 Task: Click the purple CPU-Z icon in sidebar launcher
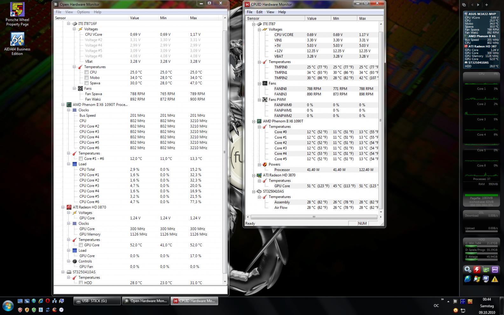pos(495,270)
